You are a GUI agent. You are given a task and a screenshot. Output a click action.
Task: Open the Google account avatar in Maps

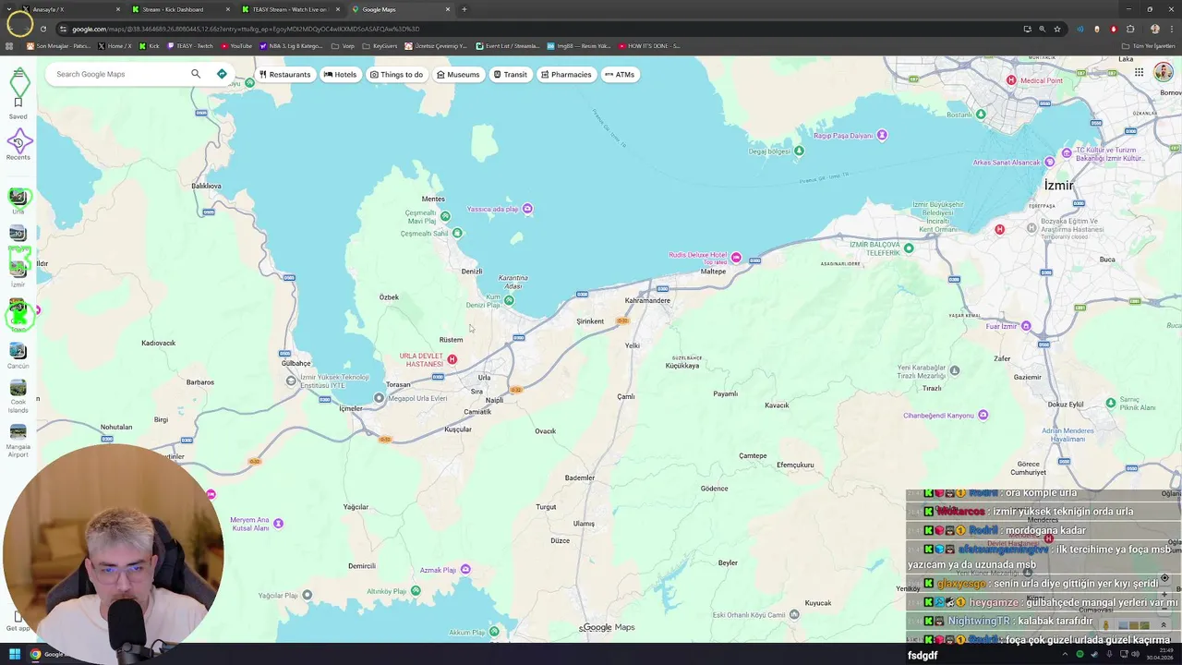tap(1164, 73)
